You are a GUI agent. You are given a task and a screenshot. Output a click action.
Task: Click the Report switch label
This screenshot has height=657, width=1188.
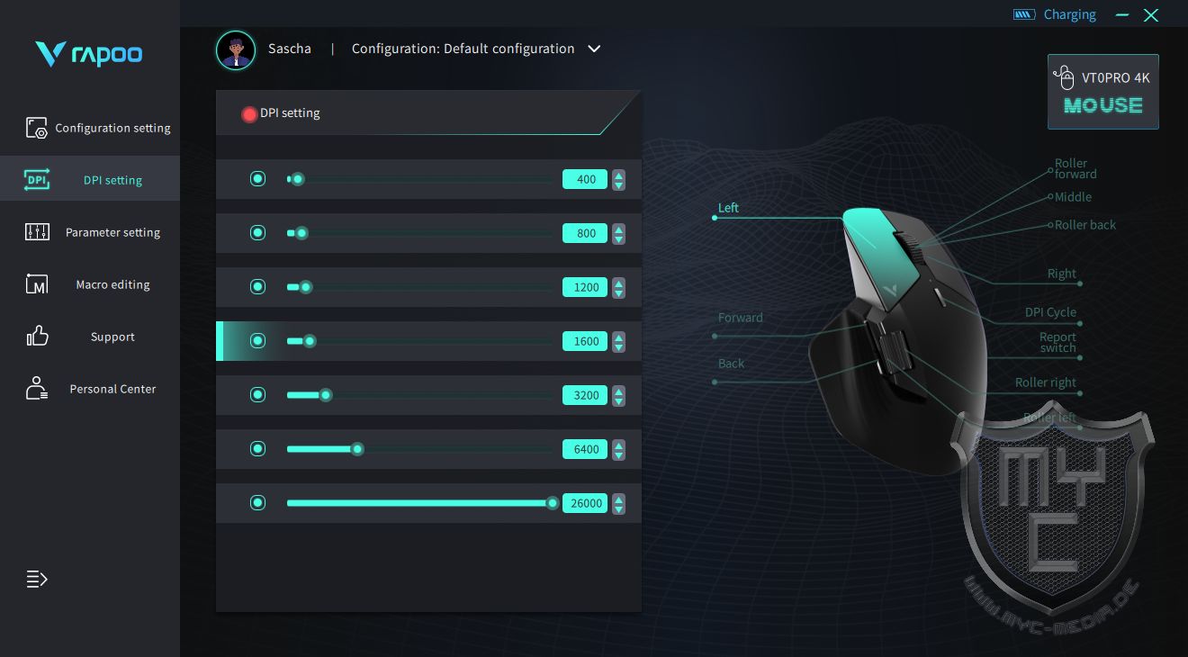1058,343
